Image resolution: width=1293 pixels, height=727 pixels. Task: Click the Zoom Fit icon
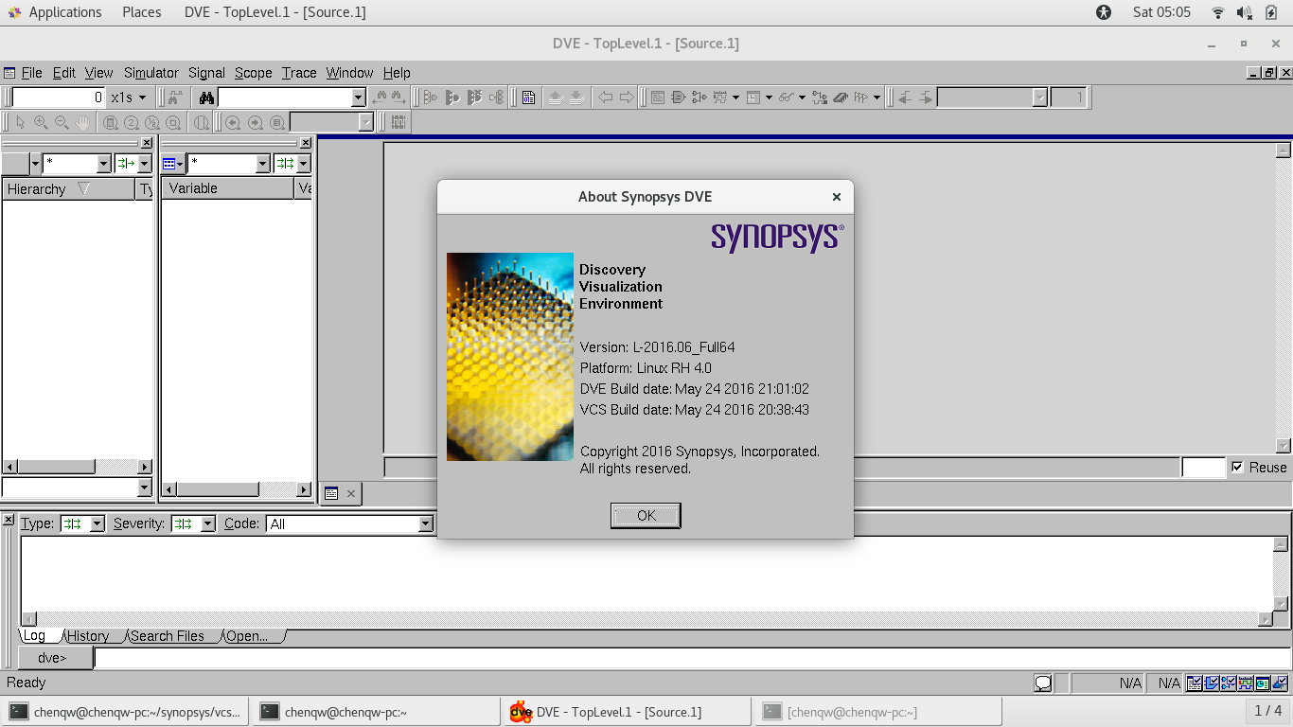point(110,122)
